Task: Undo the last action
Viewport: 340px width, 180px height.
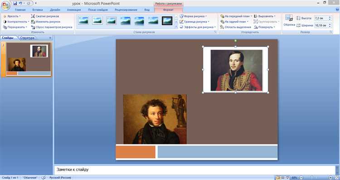Action: click(x=20, y=4)
